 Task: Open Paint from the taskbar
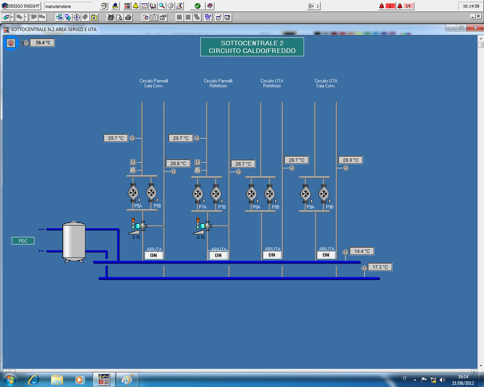pos(127,379)
